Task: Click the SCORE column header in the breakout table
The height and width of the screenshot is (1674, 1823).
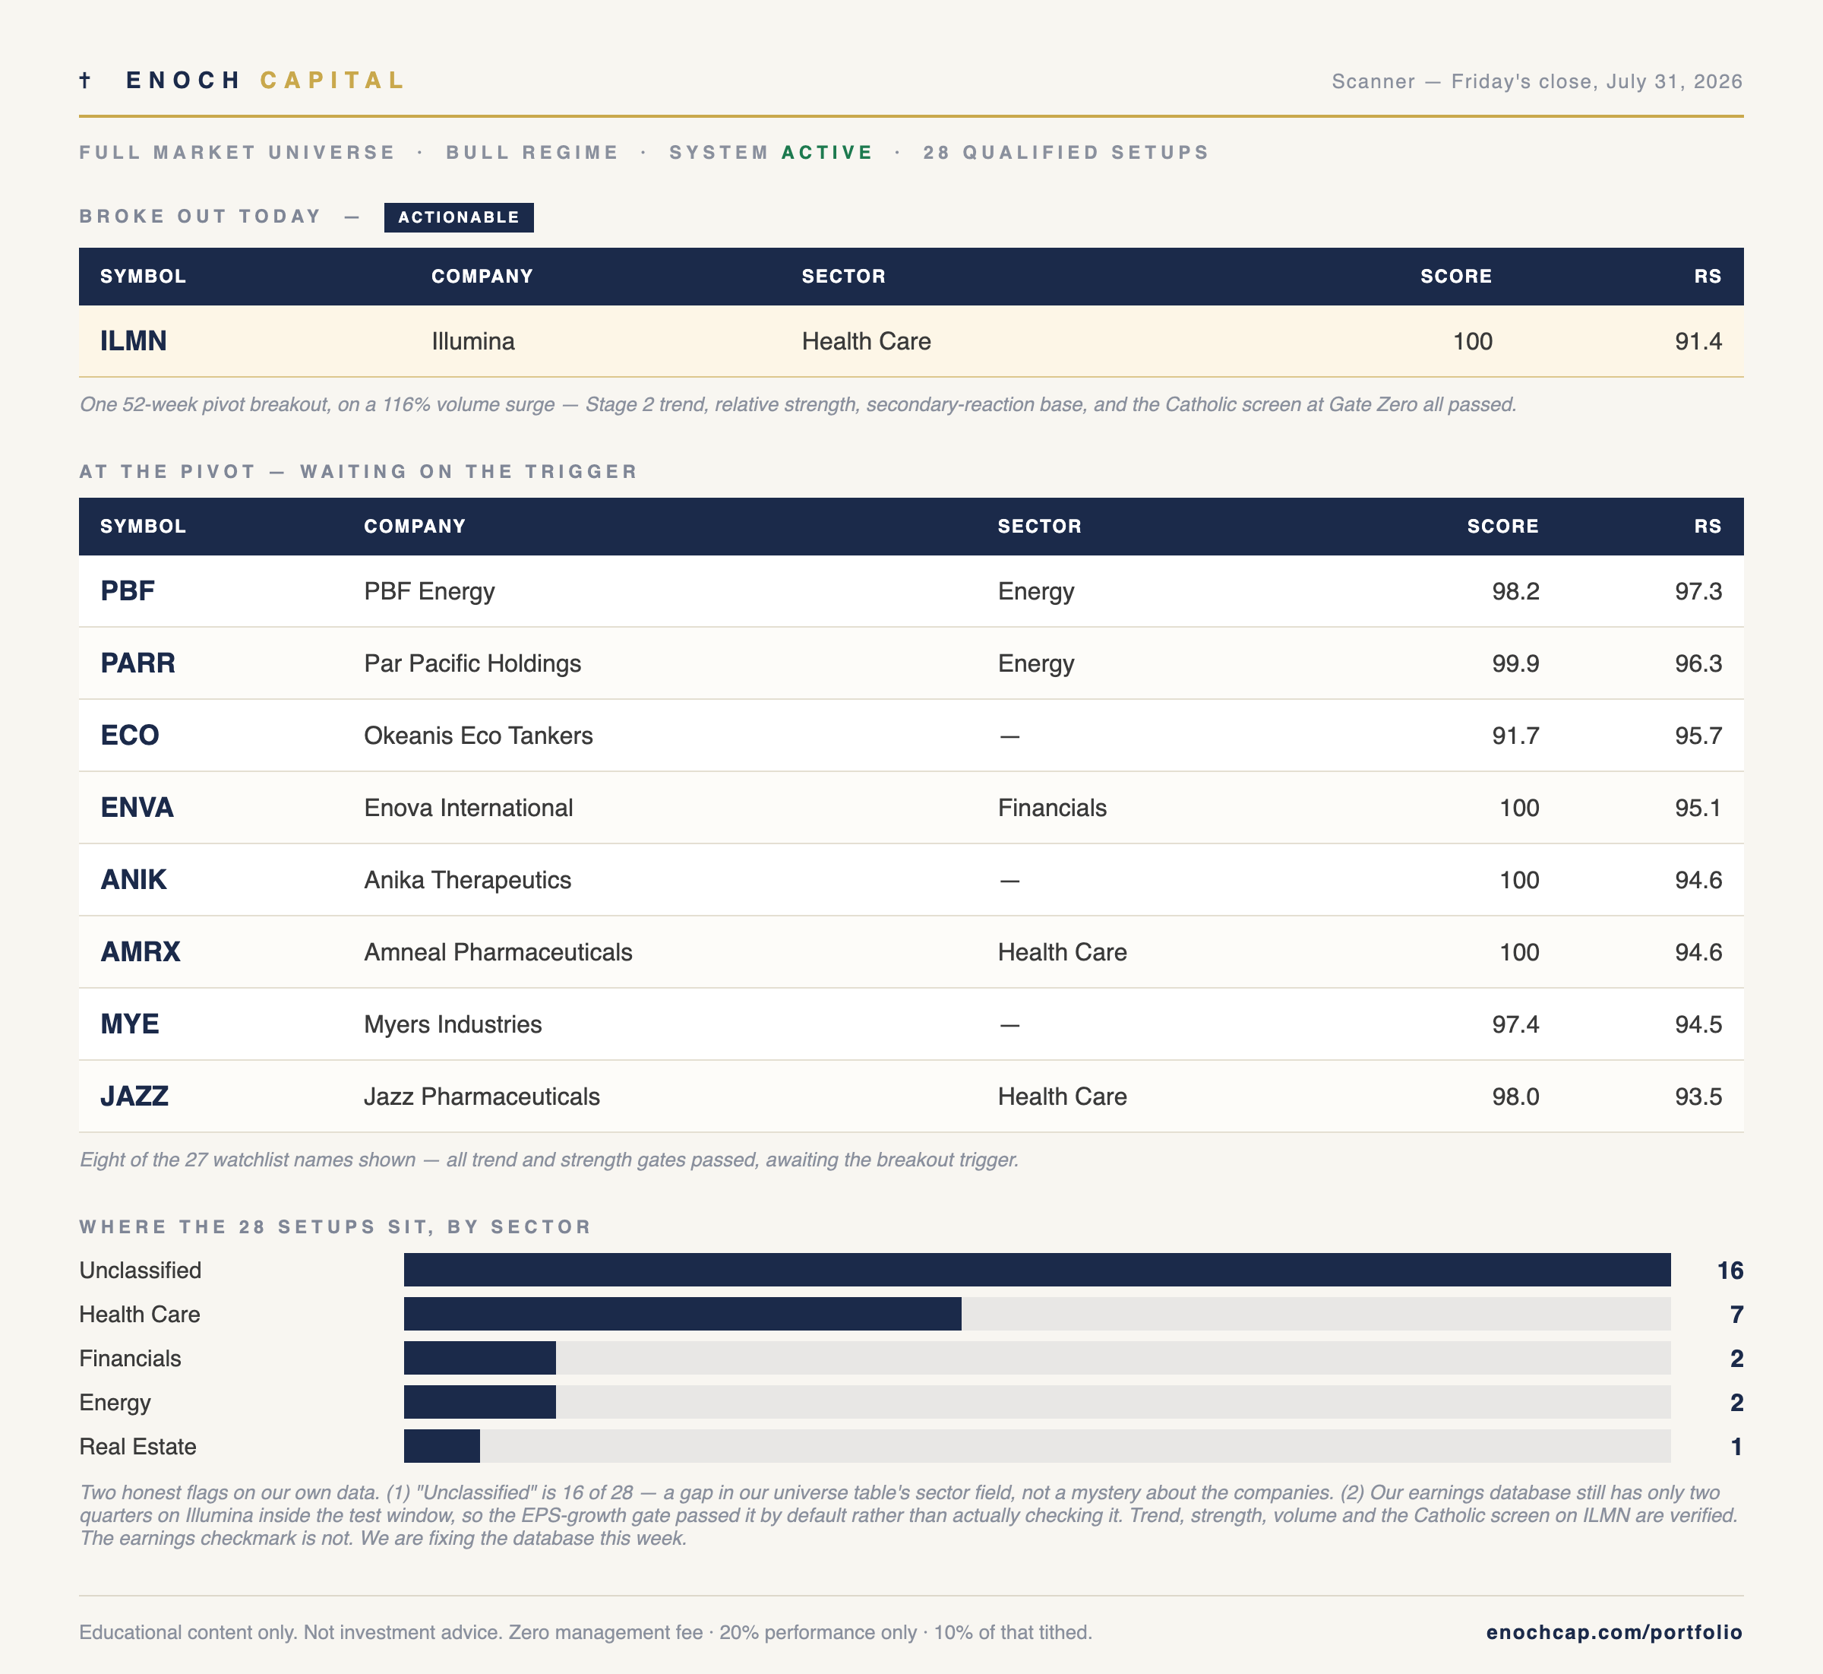Action: point(1455,277)
